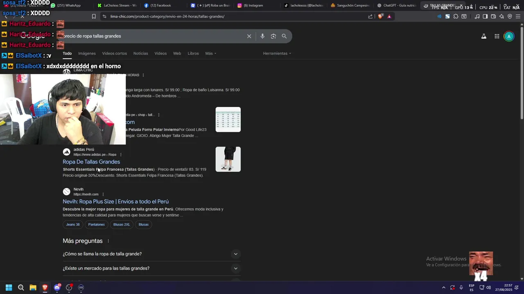Switch to Videos cortos tab
Screen dimensions: 524x294
pyautogui.click(x=114, y=53)
